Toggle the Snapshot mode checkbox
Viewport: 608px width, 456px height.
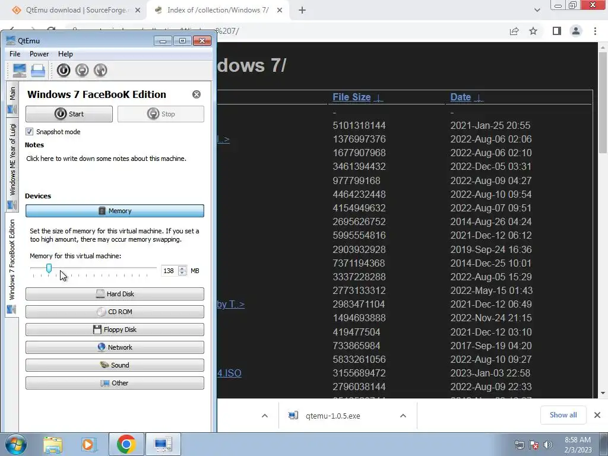tap(30, 131)
